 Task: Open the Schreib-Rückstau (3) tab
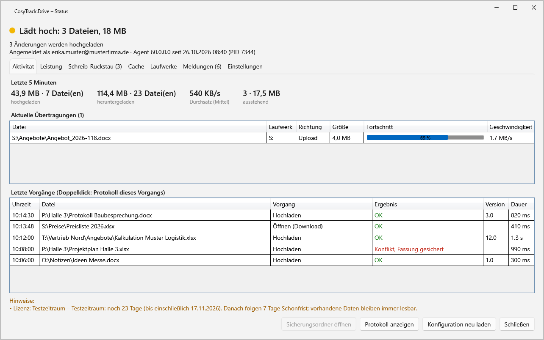(95, 66)
